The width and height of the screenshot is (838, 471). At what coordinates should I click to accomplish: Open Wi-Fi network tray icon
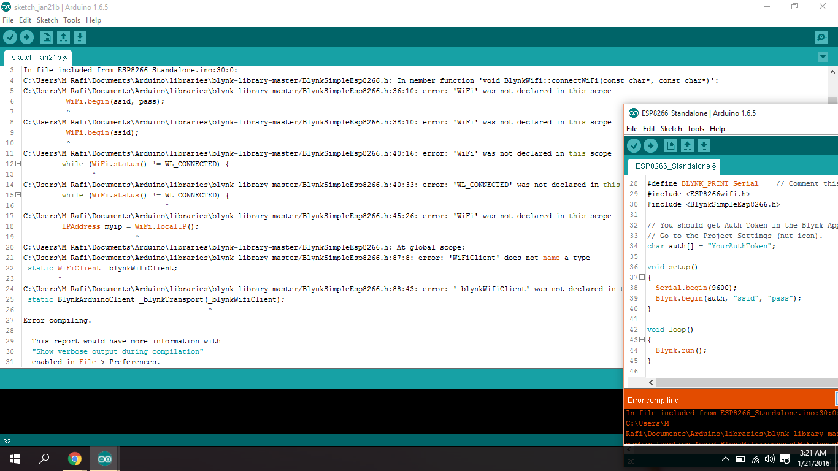tap(756, 459)
